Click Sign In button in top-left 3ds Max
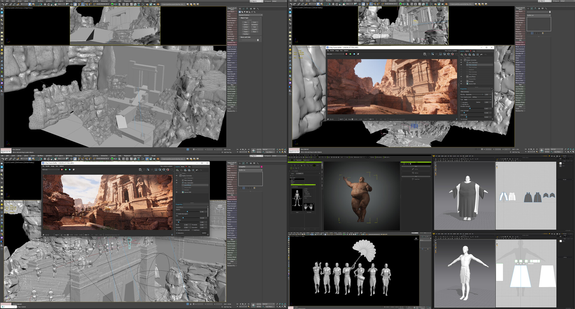Image resolution: width=575 pixels, height=309 pixels. point(256,1)
